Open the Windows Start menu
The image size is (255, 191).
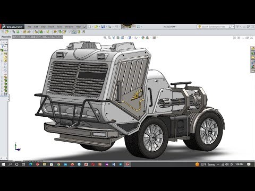pos(3,164)
